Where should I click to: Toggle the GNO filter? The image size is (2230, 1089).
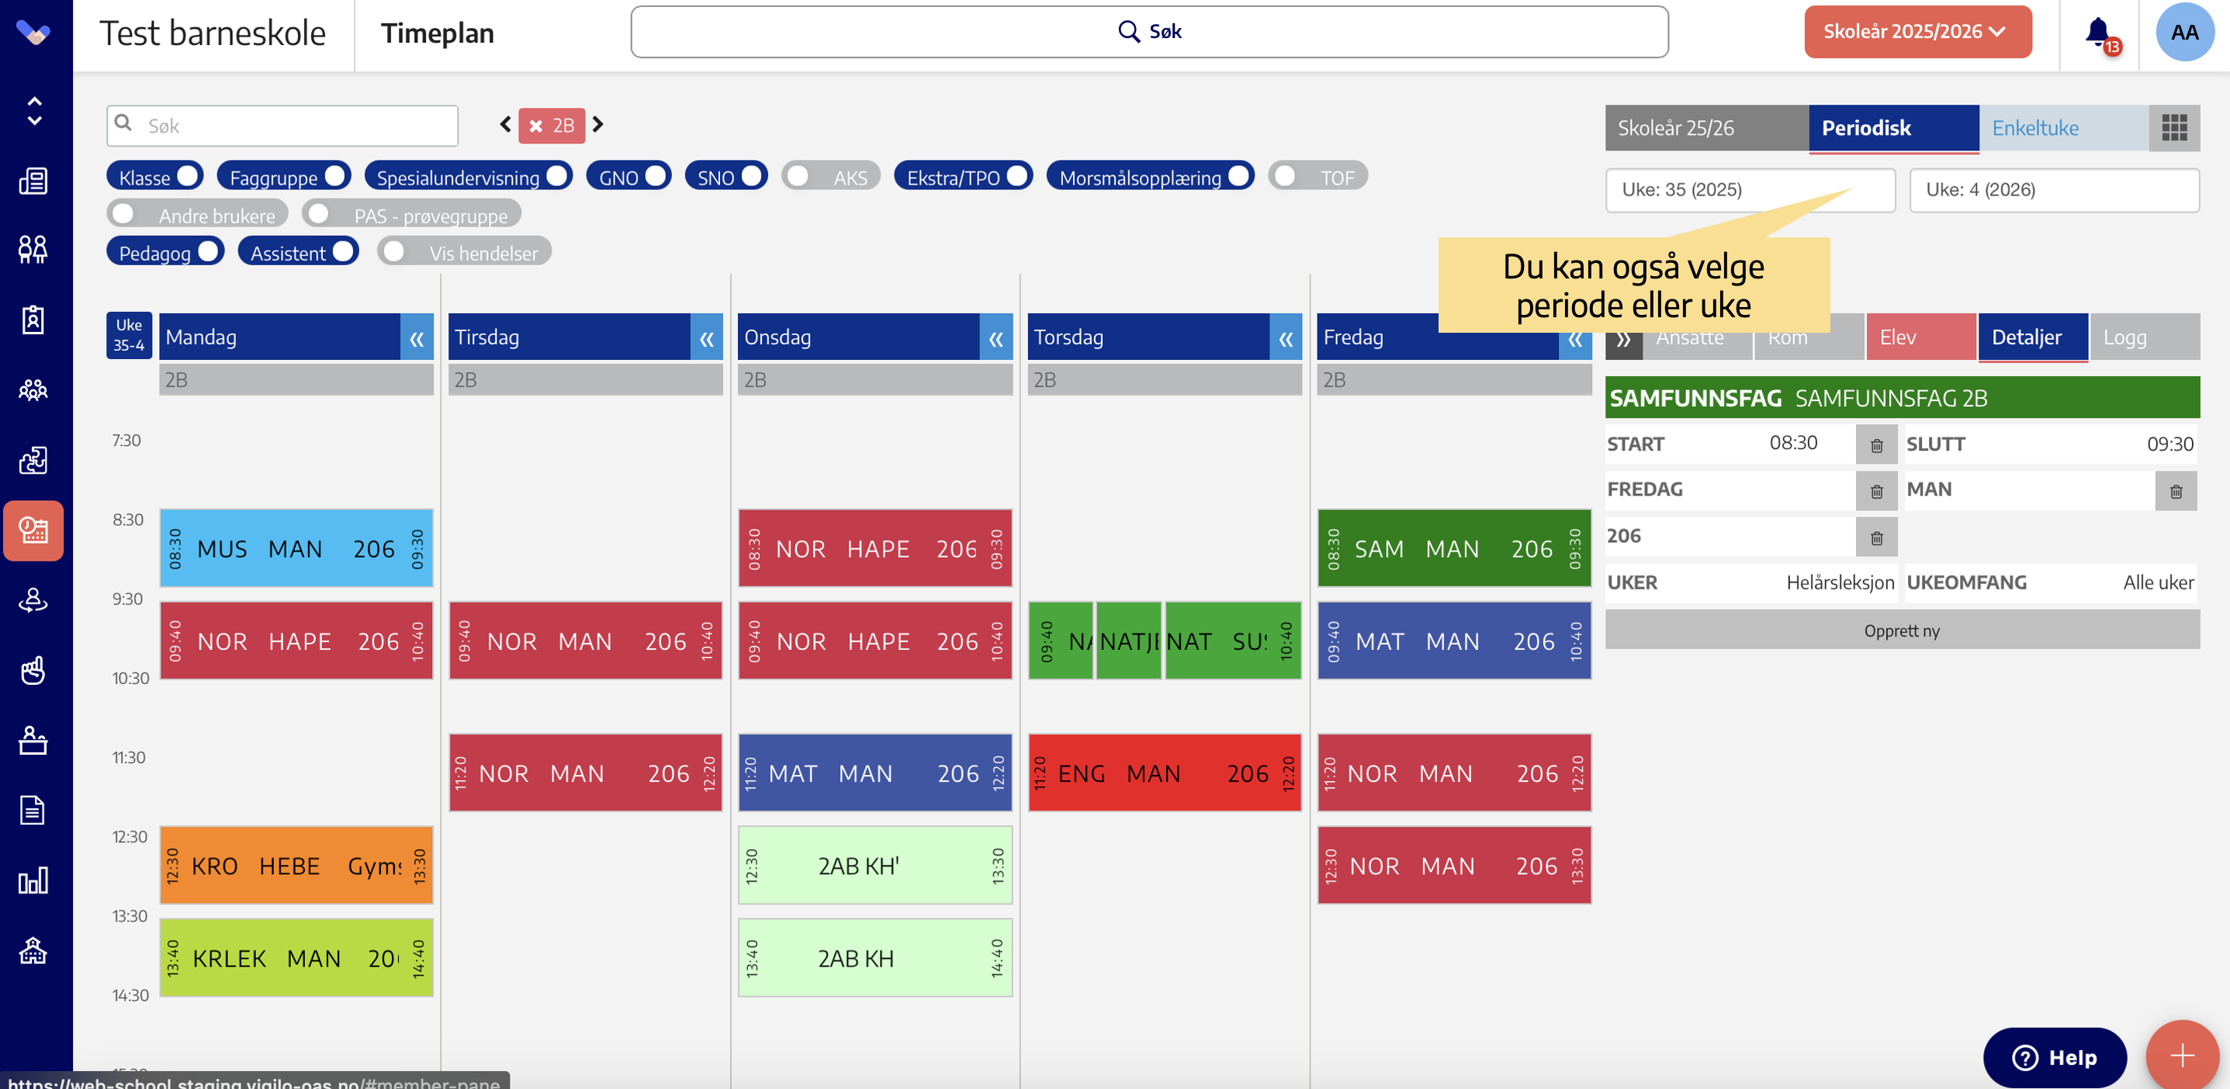coord(629,177)
